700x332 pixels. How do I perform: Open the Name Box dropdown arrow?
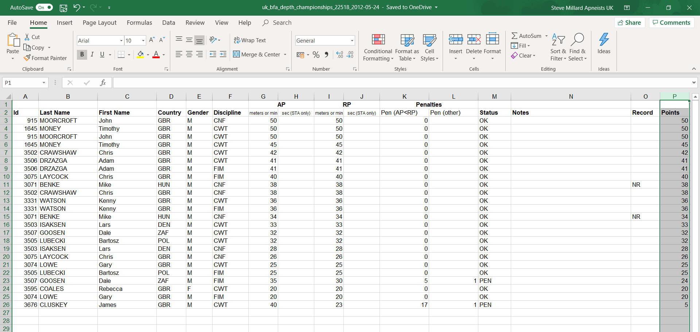pos(44,83)
